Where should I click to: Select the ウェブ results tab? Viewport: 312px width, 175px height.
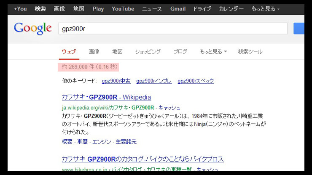pos(69,52)
